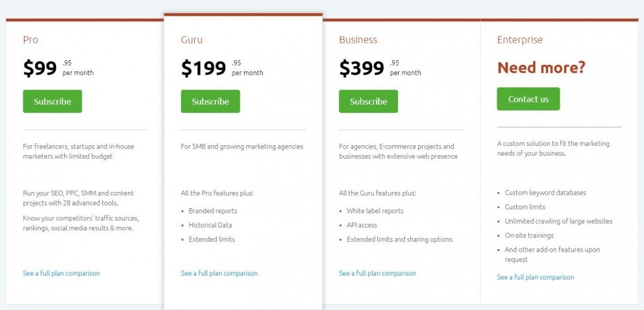The height and width of the screenshot is (310, 644).
Task: Click the Branded reports list item
Action: (x=213, y=211)
